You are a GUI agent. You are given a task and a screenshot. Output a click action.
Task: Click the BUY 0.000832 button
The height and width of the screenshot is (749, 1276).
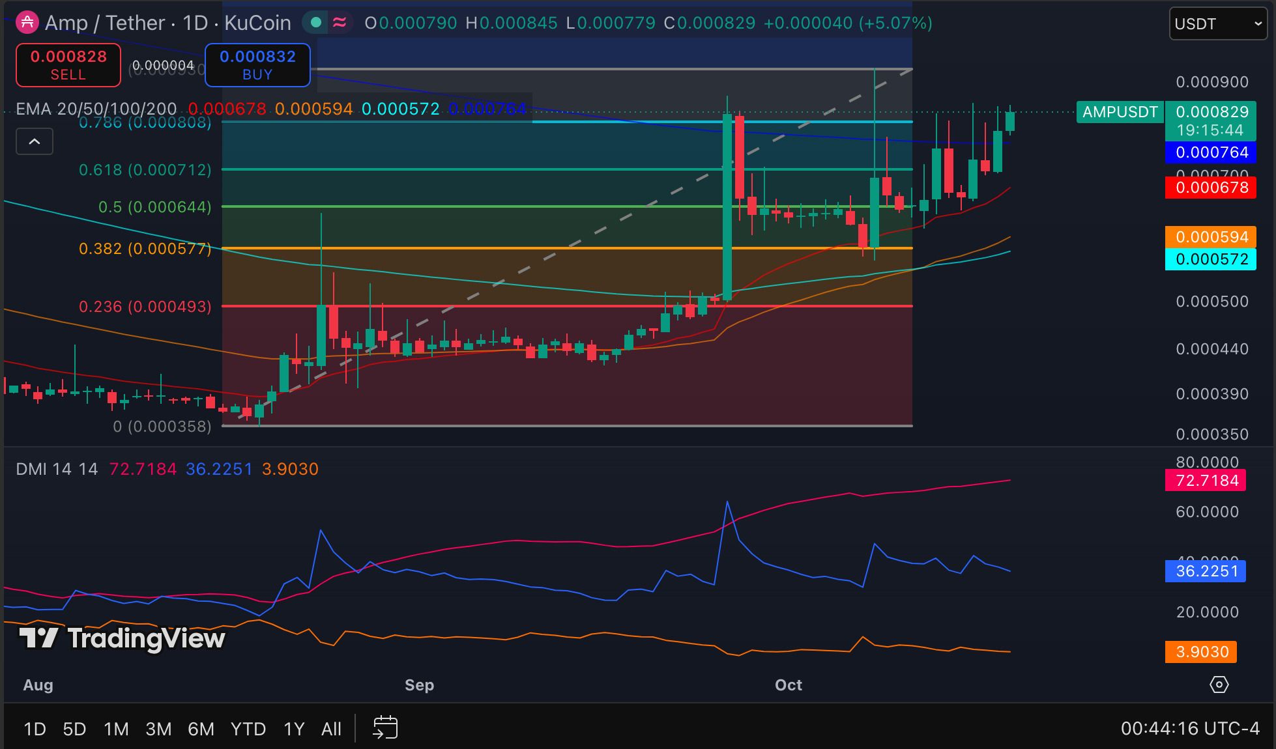click(x=257, y=65)
